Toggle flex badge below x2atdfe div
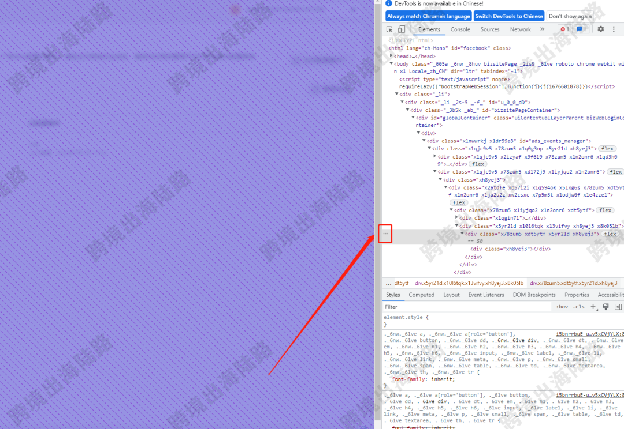 coord(459,202)
